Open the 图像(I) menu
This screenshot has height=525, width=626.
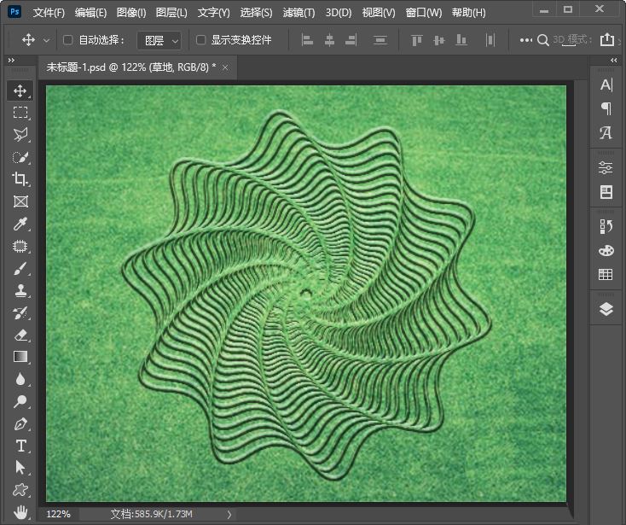131,13
